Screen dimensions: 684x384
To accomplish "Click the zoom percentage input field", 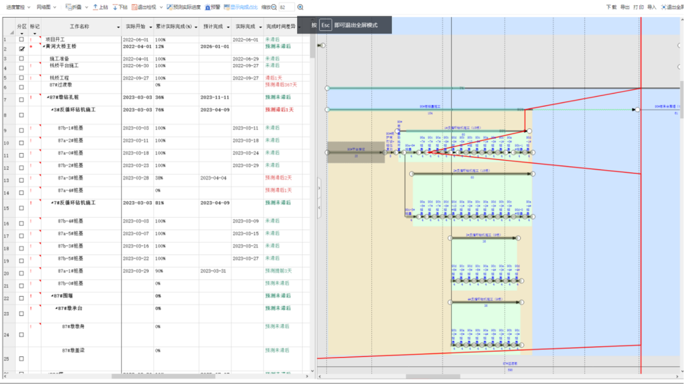I will tap(286, 7).
